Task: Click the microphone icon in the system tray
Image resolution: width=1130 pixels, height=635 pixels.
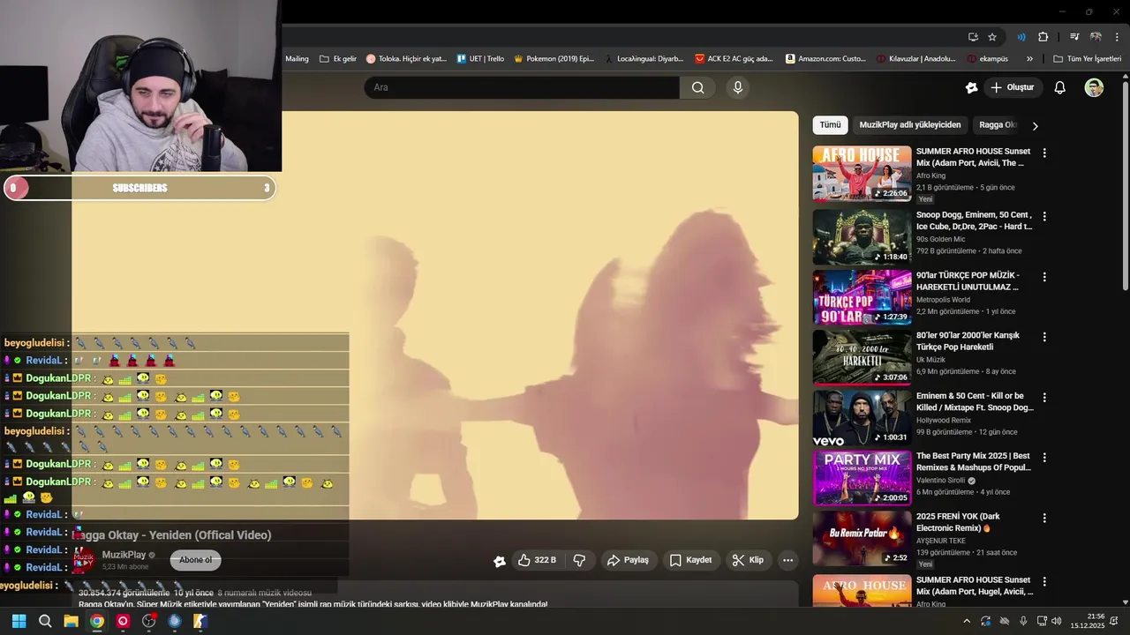Action: click(1023, 621)
